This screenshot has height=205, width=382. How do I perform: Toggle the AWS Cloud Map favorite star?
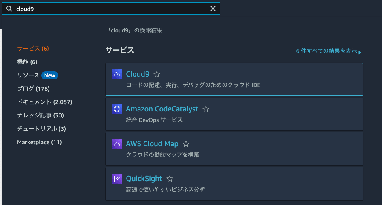point(186,144)
